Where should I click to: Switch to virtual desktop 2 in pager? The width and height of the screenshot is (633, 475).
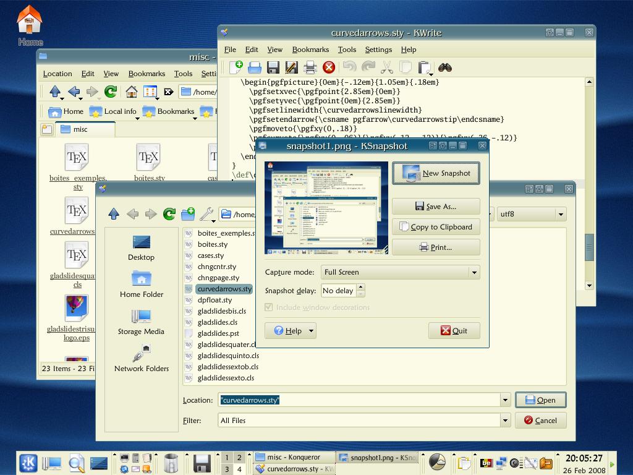pyautogui.click(x=239, y=457)
